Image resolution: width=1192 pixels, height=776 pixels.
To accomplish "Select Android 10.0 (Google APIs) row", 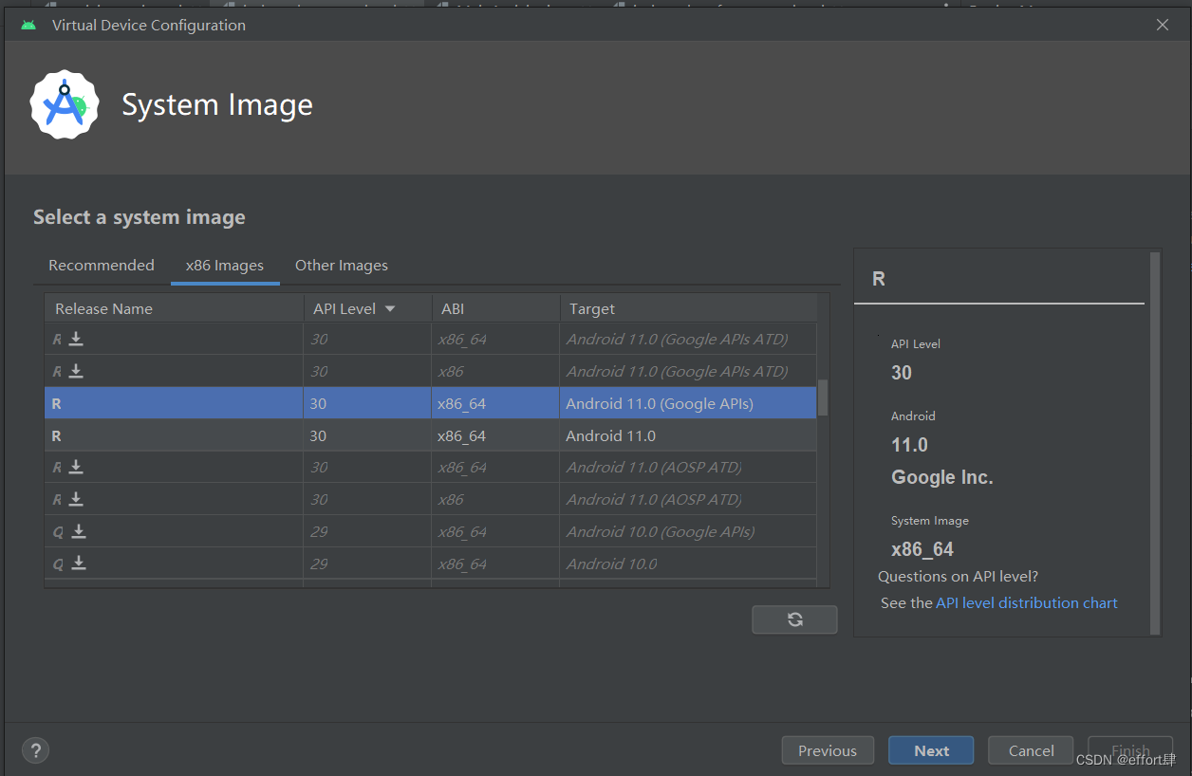I will (x=431, y=531).
